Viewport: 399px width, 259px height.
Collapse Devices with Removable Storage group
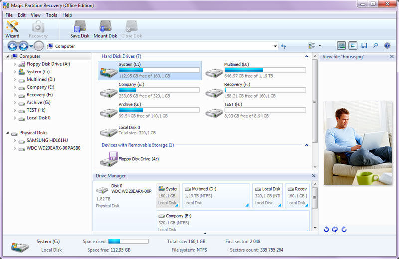[x=307, y=145]
